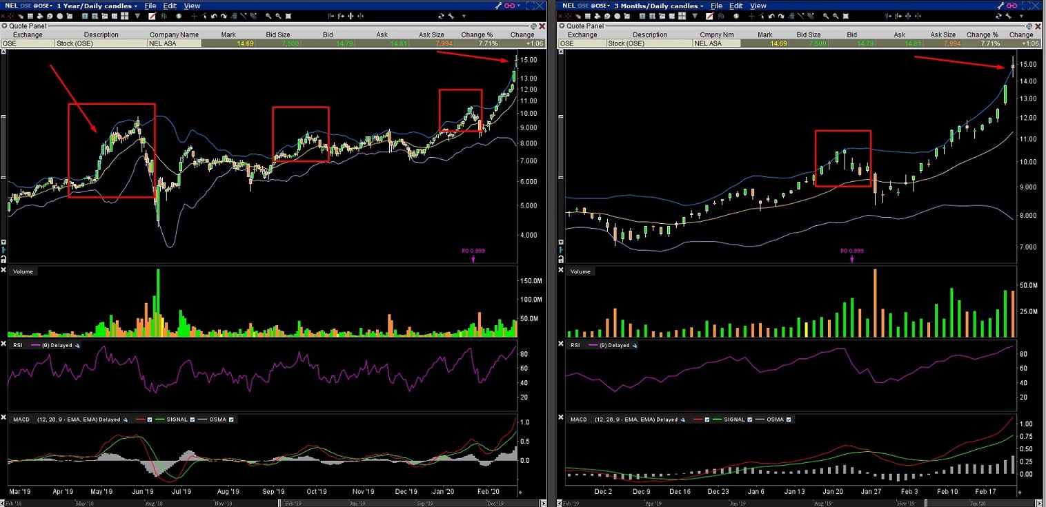Open gray triangle dropdown in left toolbar
Image resolution: width=1046 pixels, height=507 pixels.
(137, 16)
